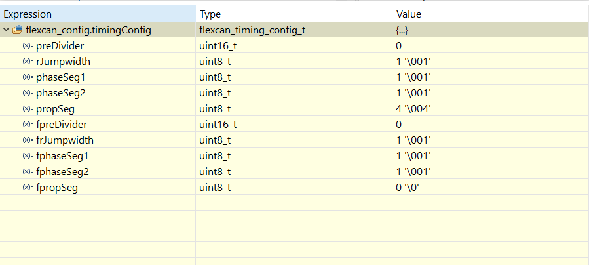Sort by the Expression column header
The width and height of the screenshot is (589, 265).
click(98, 14)
